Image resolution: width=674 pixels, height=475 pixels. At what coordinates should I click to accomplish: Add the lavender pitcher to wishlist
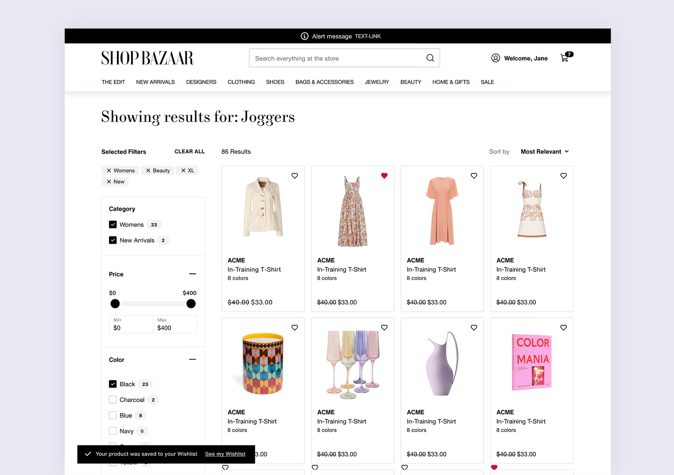point(474,327)
